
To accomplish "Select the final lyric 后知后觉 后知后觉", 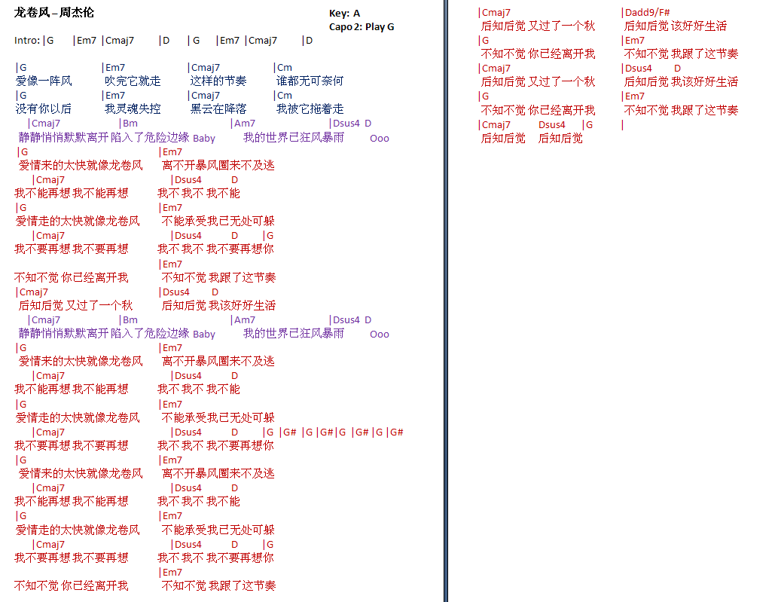I will (x=531, y=139).
